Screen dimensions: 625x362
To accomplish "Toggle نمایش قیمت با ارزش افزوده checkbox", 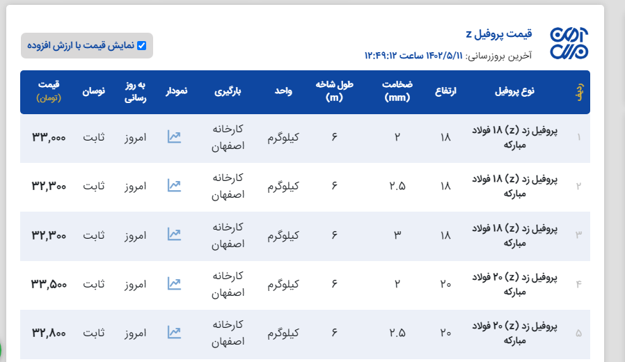I will [142, 46].
